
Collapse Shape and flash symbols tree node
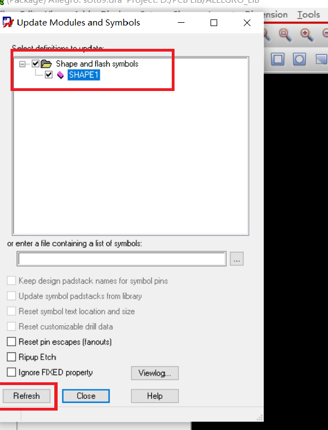(x=22, y=64)
